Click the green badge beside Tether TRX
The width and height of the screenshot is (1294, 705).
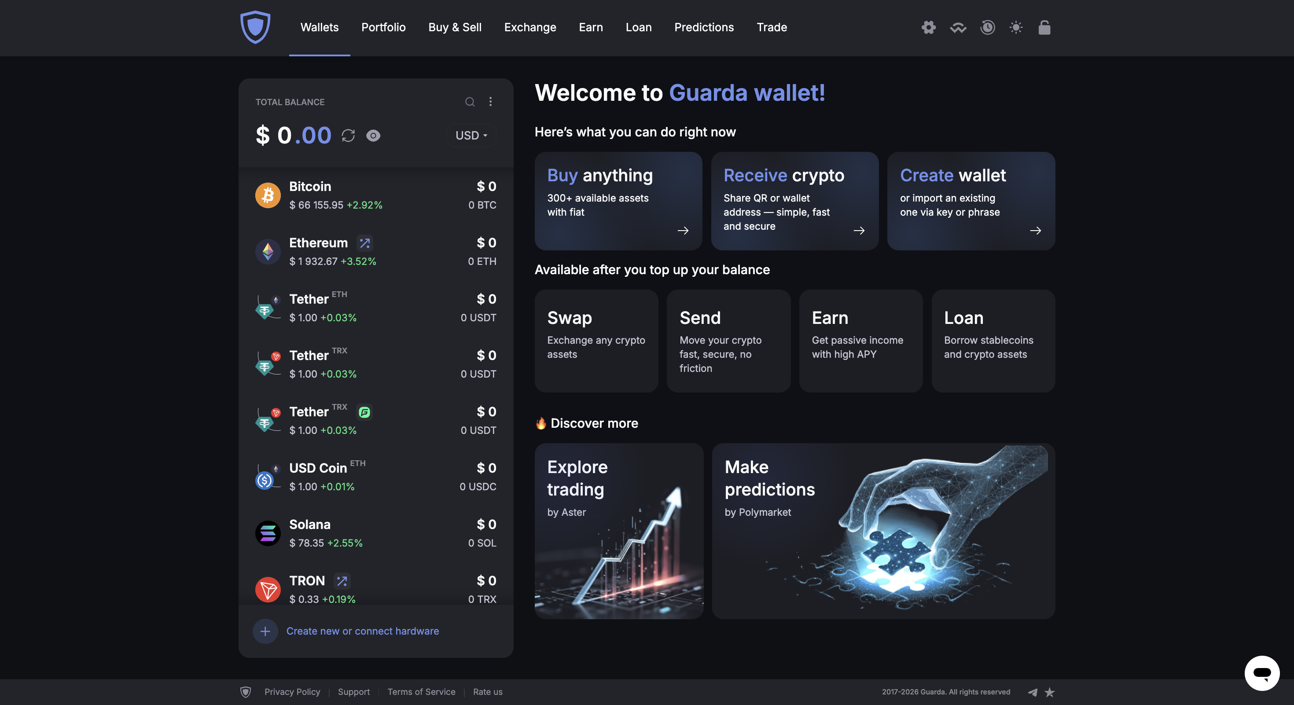pyautogui.click(x=364, y=412)
